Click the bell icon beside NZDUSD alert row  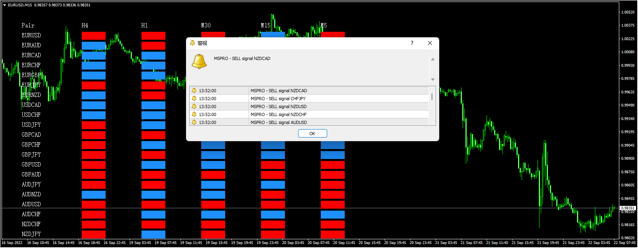tap(194, 107)
